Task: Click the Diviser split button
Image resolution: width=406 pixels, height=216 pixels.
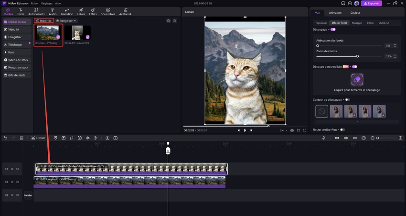Action: pyautogui.click(x=38, y=138)
